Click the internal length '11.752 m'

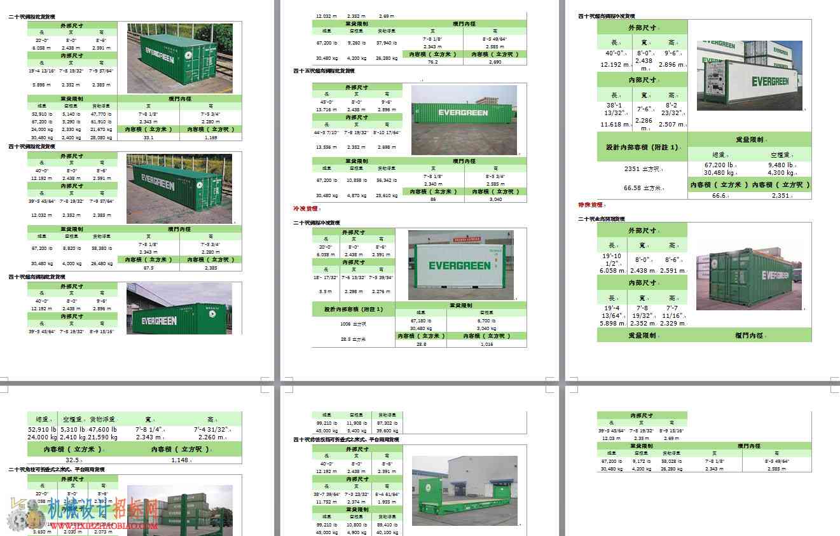click(x=327, y=501)
